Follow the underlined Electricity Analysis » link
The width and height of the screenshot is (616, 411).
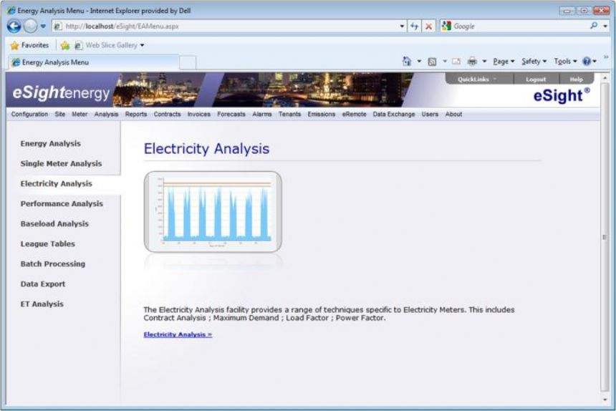(178, 334)
